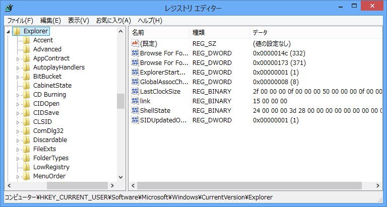Click the Registry Editor app icon in title bar
387x207 pixels.
click(9, 8)
